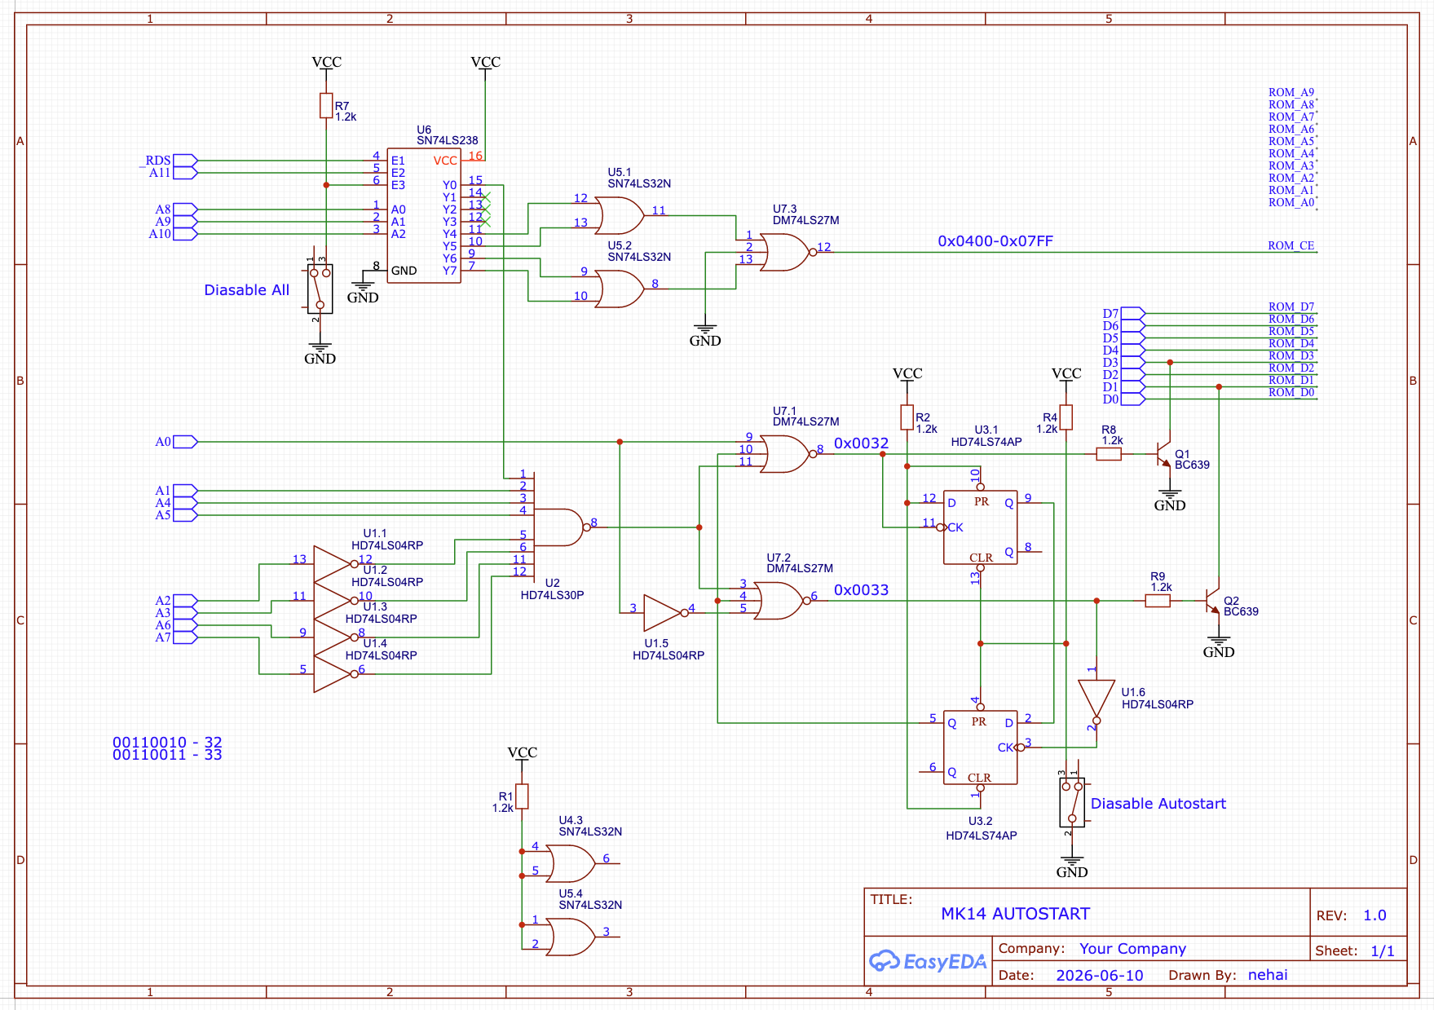This screenshot has width=1434, height=1010.
Task: Select the U1.3 inverter symbol
Action: coord(335,637)
